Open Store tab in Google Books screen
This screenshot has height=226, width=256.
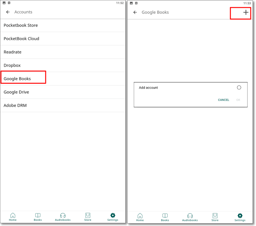pos(215,217)
